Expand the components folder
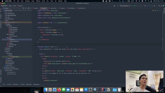165x93 pixels. [4, 19]
